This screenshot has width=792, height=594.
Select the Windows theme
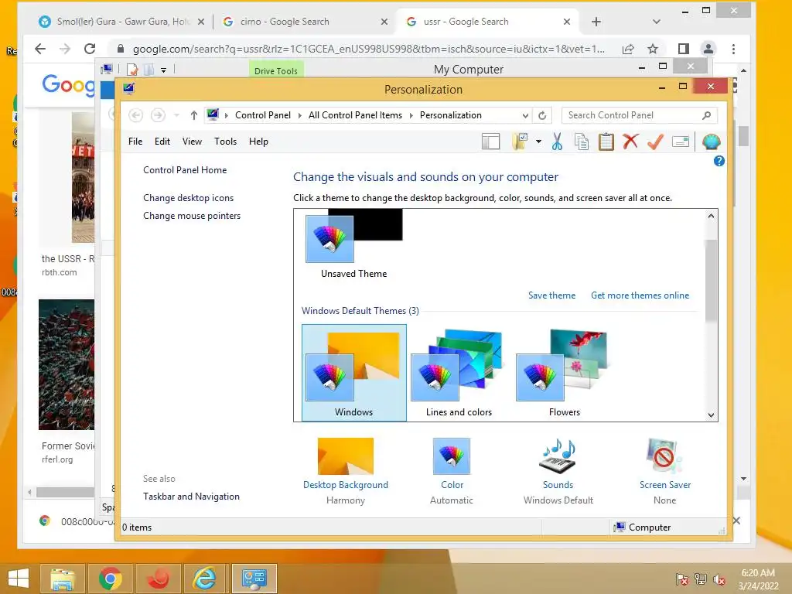pyautogui.click(x=353, y=373)
